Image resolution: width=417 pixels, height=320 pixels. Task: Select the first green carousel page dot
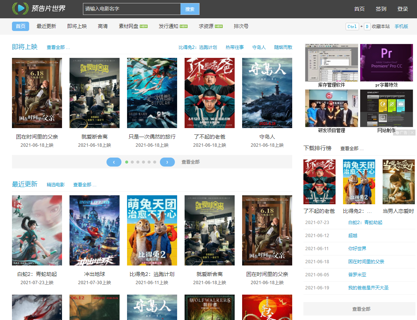(x=127, y=162)
